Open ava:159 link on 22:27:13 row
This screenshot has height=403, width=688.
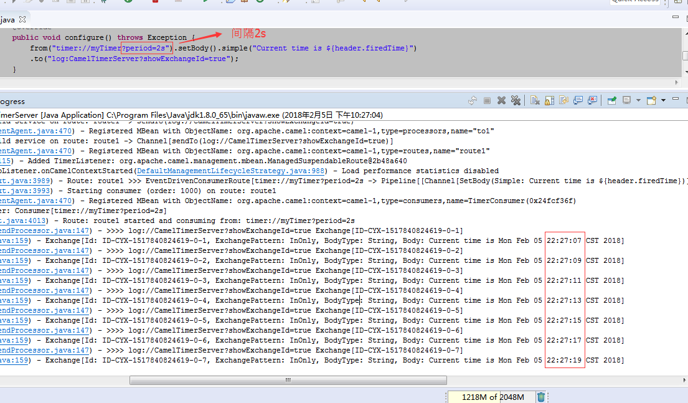[x=14, y=300]
